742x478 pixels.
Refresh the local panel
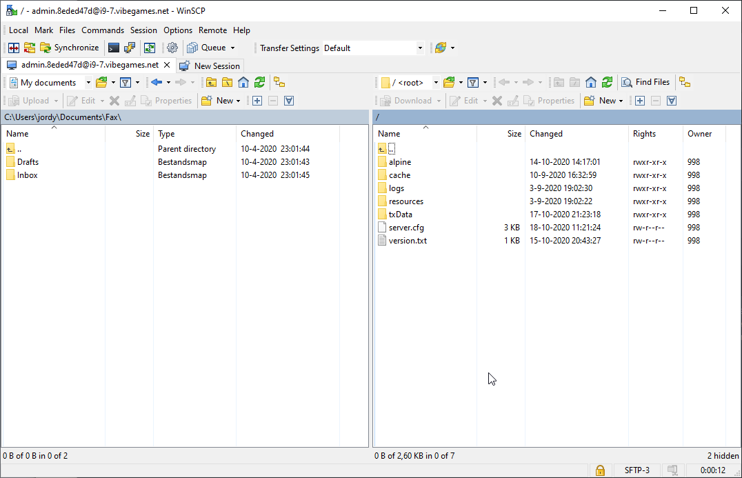pyautogui.click(x=259, y=83)
